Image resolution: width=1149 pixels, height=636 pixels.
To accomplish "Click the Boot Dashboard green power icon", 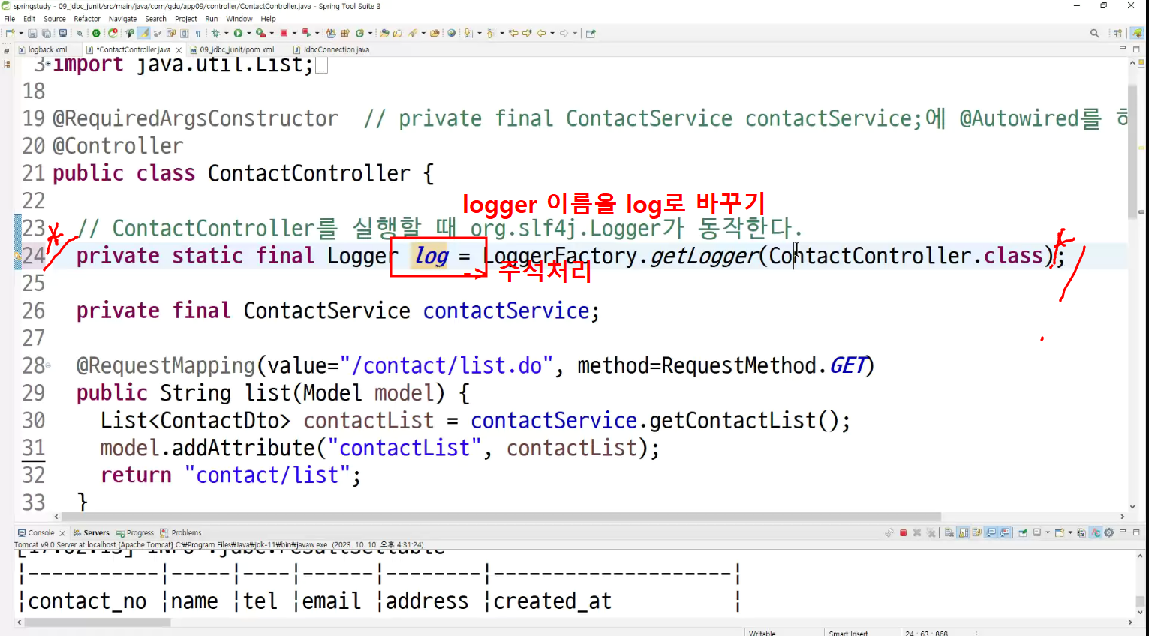I will [96, 33].
